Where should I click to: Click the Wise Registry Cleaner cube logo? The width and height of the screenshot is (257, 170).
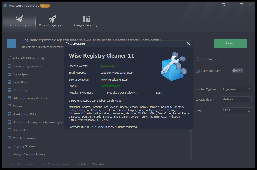(x=174, y=67)
